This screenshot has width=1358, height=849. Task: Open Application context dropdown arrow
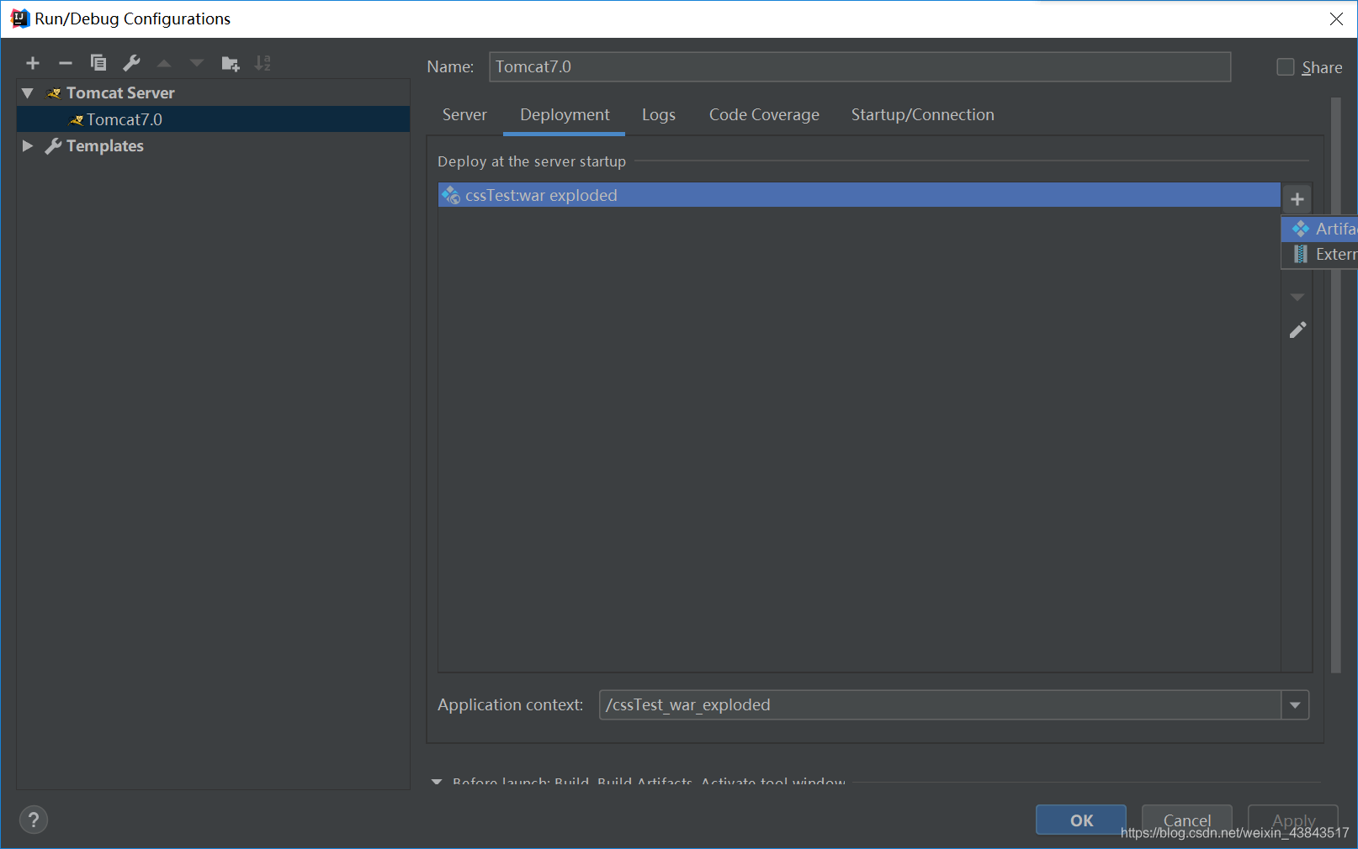(x=1296, y=705)
